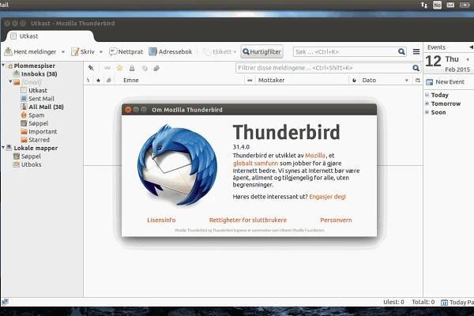
Task: Collapse the Plommespiser account tree
Action: 6,66
